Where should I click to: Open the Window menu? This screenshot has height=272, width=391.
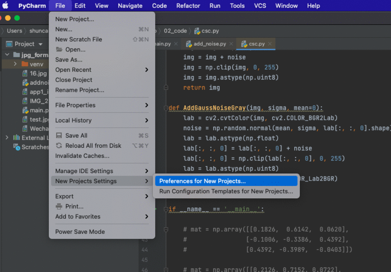pyautogui.click(x=286, y=6)
